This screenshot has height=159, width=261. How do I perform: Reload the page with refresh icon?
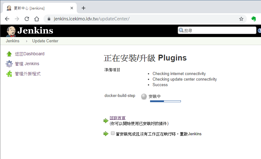(x=27, y=19)
